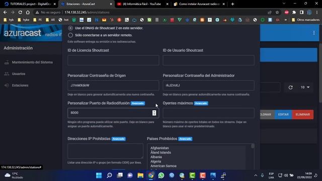
Task: Open the 'hybe' bookmark folder
Action: 24,20
